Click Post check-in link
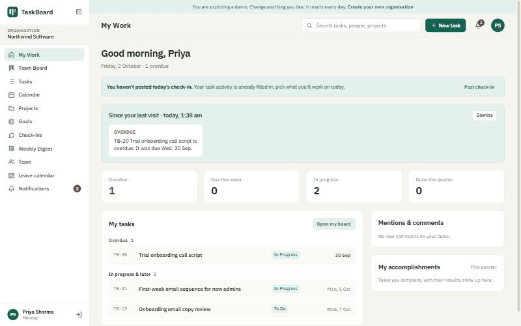This screenshot has height=326, width=521. pos(479,87)
